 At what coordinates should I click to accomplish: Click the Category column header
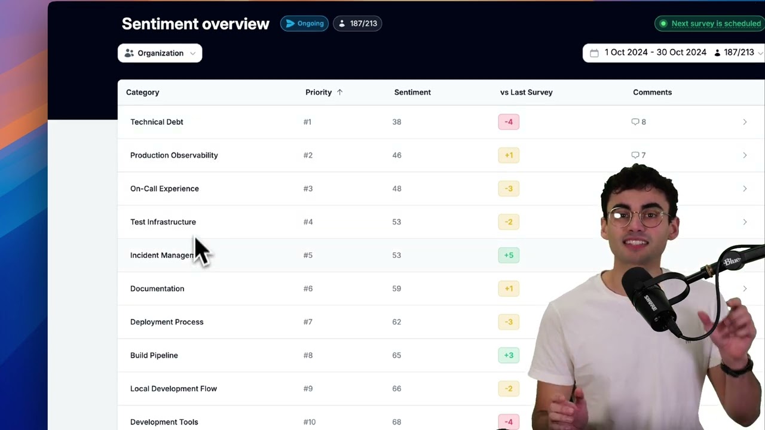142,93
